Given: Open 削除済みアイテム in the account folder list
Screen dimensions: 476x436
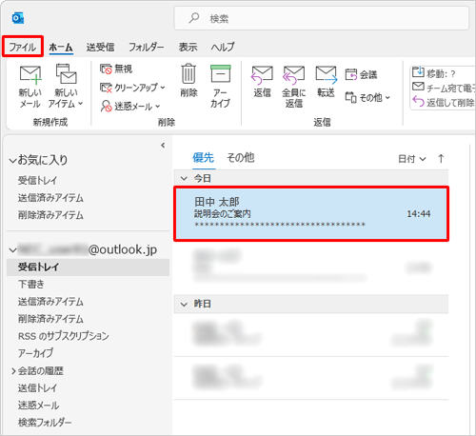Looking at the screenshot, I should tap(50, 319).
